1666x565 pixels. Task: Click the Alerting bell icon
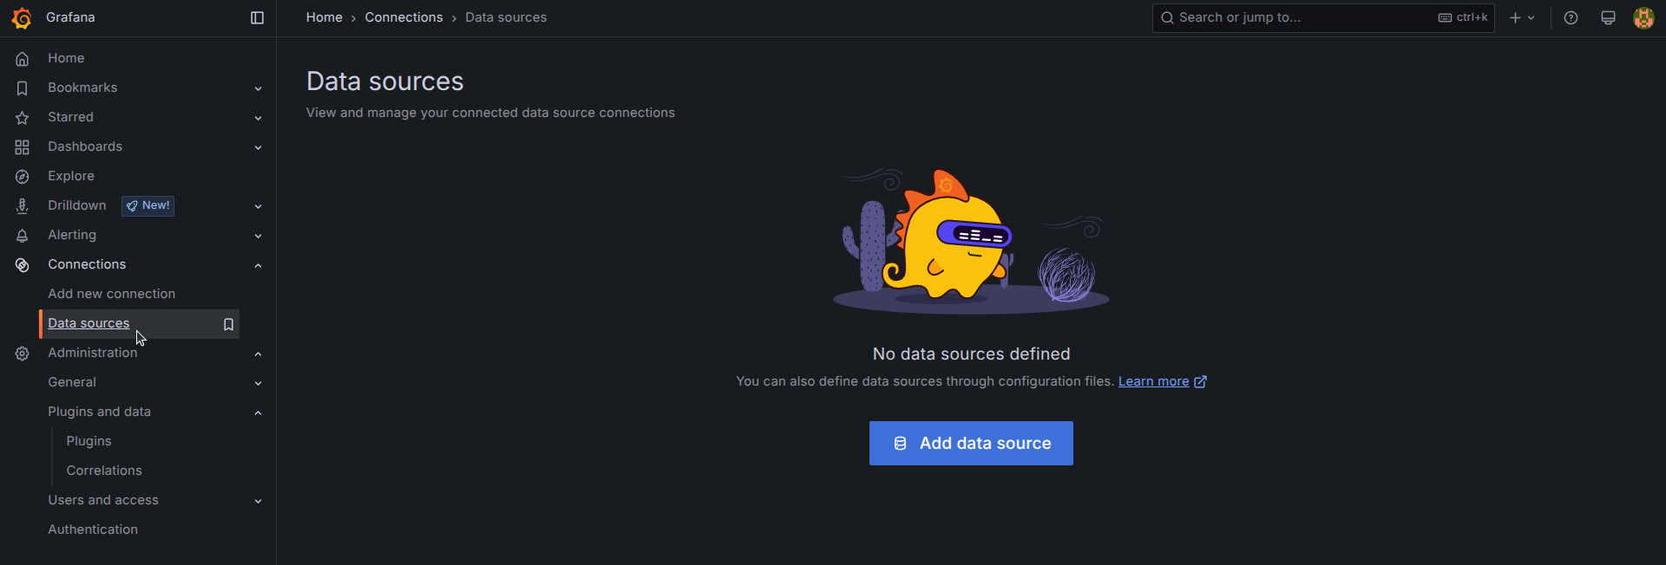23,236
